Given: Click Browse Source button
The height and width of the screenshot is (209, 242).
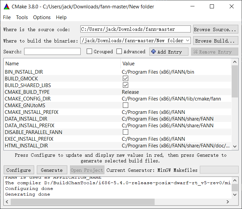Looking at the screenshot, I should tap(216, 29).
